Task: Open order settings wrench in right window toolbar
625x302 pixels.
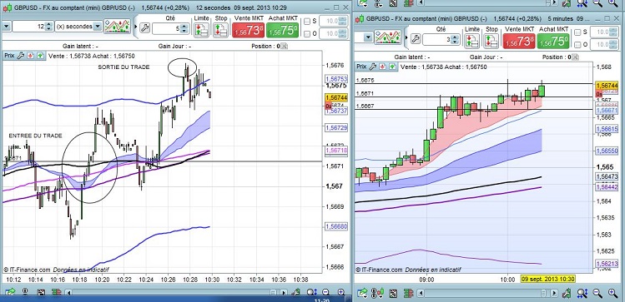Action: tap(416, 39)
